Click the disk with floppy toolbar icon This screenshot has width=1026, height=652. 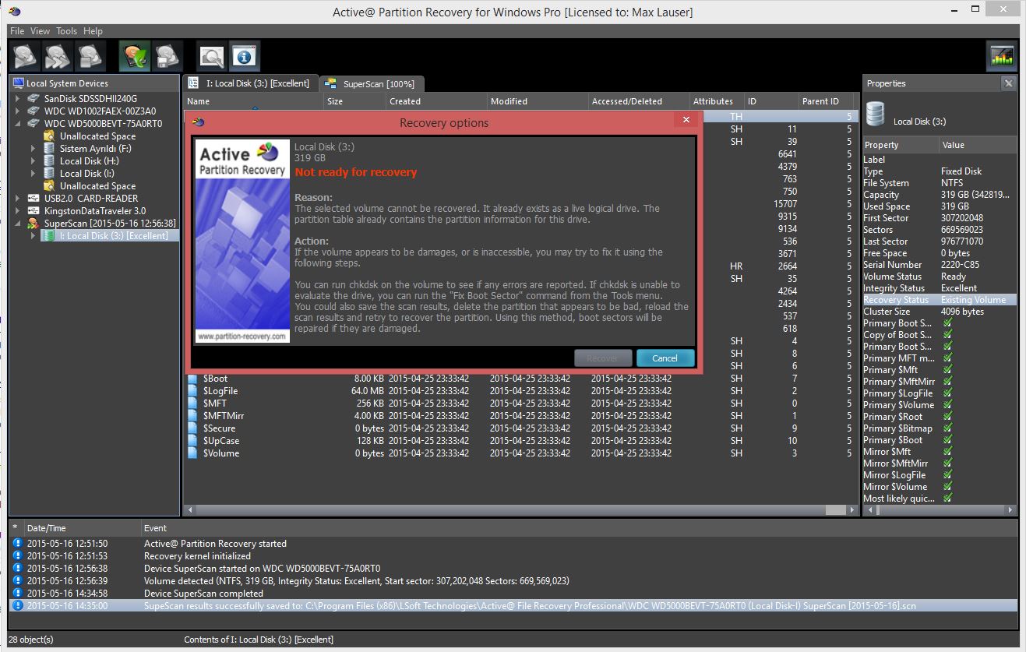(167, 56)
